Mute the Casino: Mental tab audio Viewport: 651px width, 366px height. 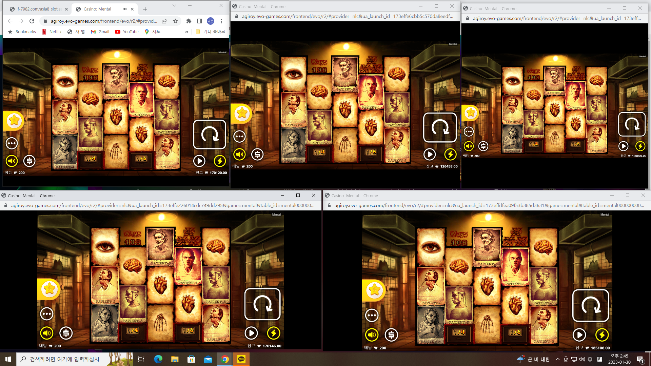(x=125, y=9)
